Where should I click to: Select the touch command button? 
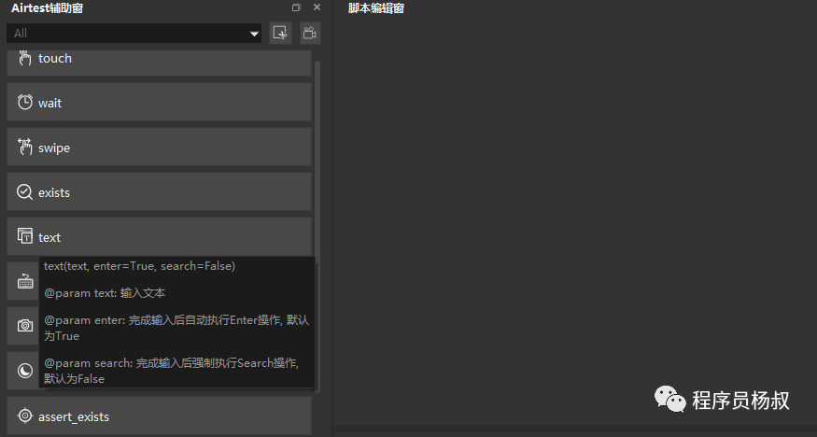159,63
